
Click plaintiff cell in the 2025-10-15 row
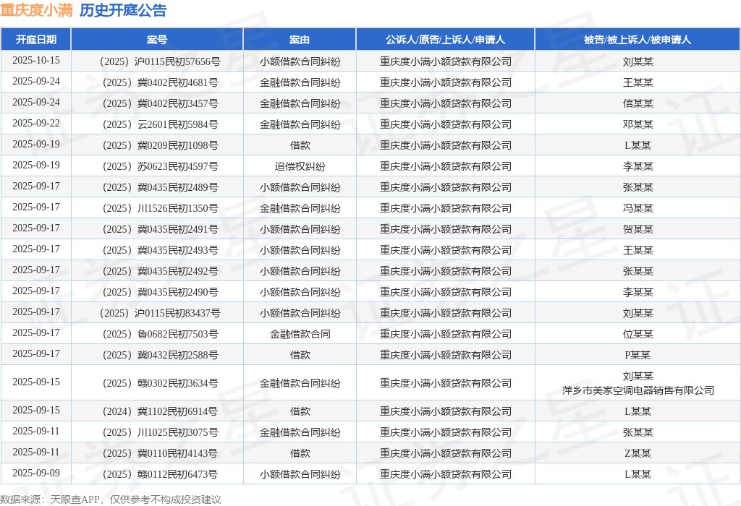pos(445,61)
